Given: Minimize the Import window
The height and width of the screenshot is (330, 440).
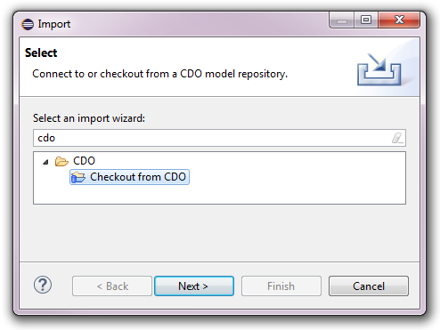Looking at the screenshot, I should (x=342, y=20).
